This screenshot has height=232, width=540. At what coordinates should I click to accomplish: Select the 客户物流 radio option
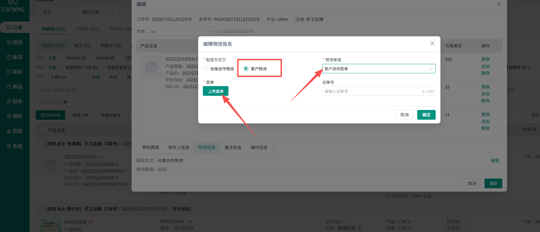(x=255, y=69)
